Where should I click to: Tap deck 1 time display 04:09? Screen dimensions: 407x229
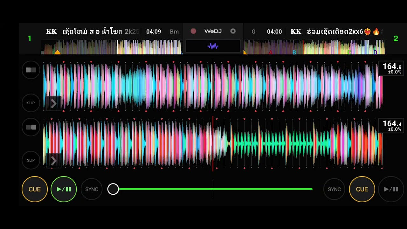point(154,31)
